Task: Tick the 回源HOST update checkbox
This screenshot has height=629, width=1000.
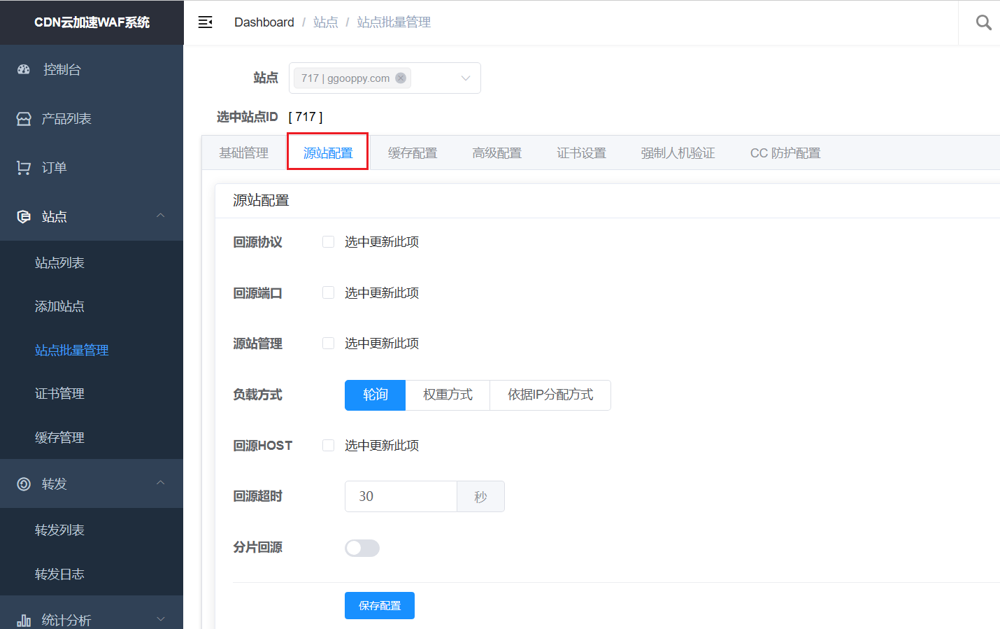Action: tap(328, 446)
